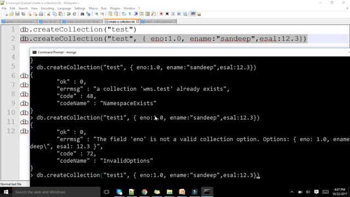This screenshot has width=350, height=197.
Task: Click the Open file toolbar icon
Action: tap(11, 14)
